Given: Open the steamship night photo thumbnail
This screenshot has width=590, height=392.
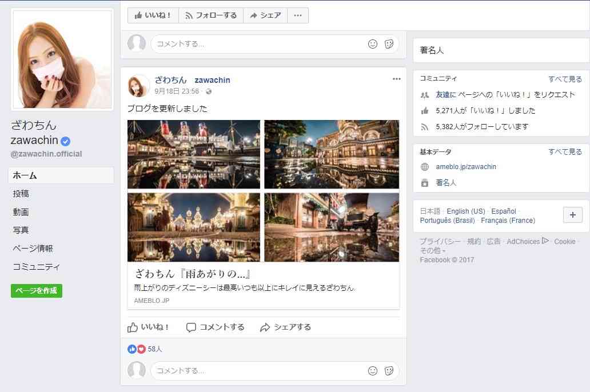Looking at the screenshot, I should pos(194,154).
